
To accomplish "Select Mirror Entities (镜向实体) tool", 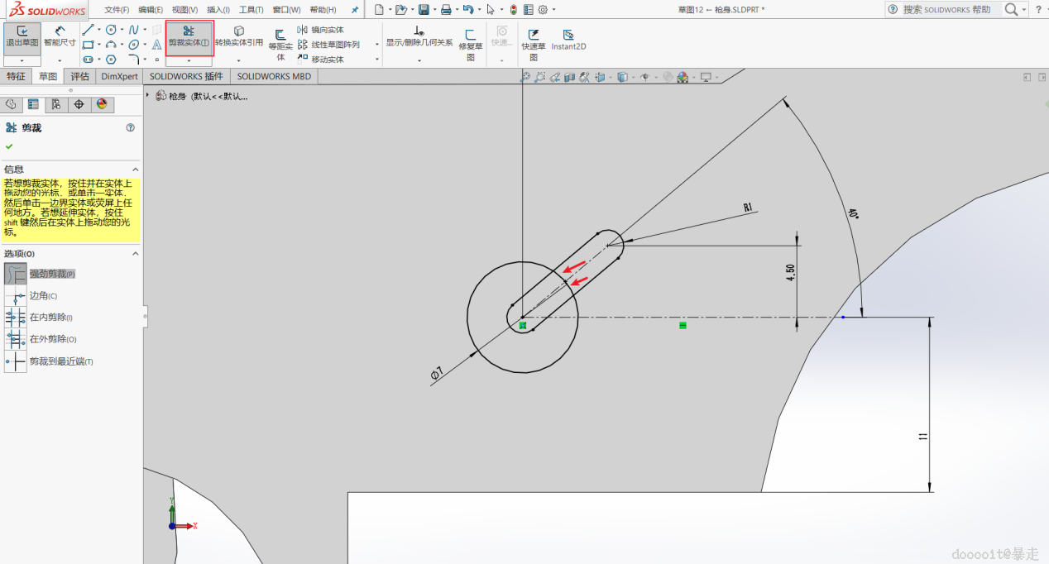I will click(x=321, y=30).
